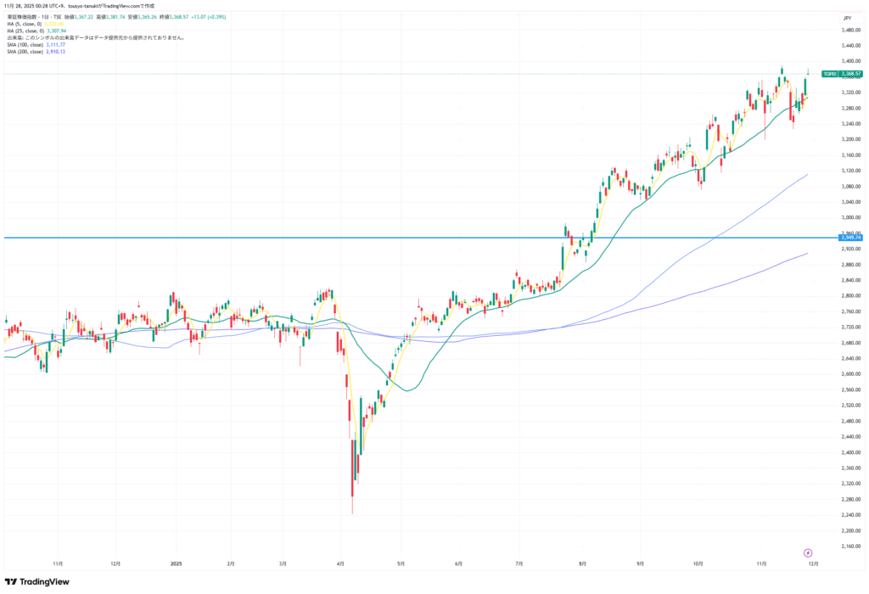
Task: Click the 11月 label near right of time axis
Action: pos(761,563)
